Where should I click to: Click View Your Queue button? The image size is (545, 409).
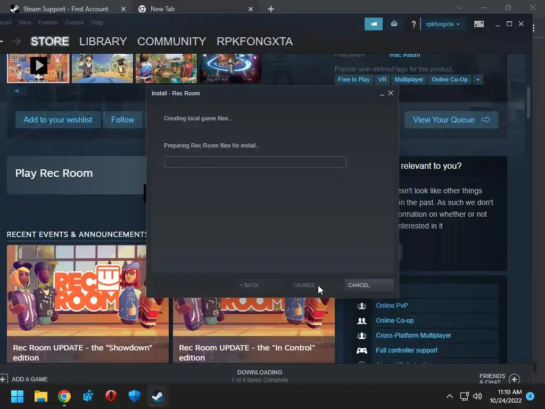tap(451, 120)
